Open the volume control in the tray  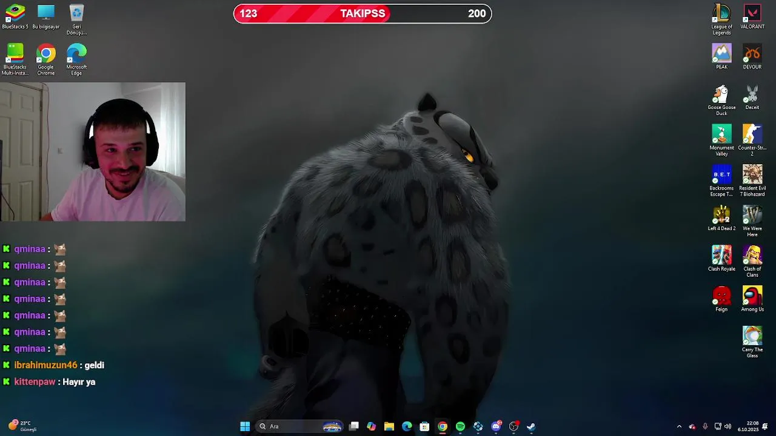pos(727,426)
